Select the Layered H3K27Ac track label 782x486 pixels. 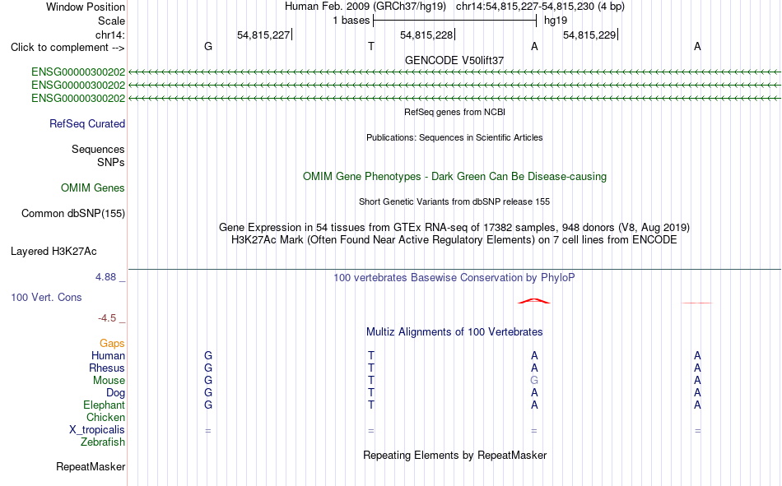point(54,252)
